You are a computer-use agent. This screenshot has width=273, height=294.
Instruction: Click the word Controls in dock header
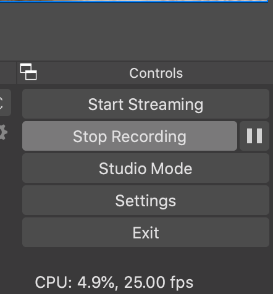[156, 73]
